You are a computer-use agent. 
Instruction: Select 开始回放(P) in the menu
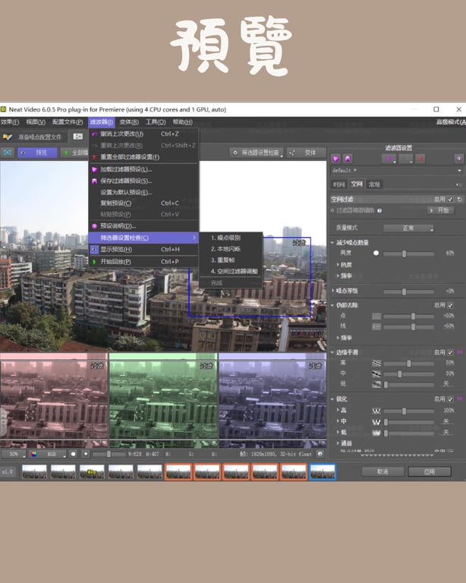[x=143, y=262]
